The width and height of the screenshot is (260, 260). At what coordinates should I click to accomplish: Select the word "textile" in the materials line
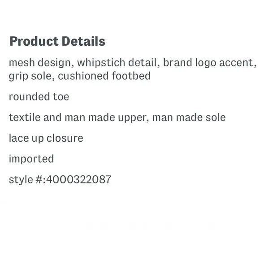click(x=25, y=117)
